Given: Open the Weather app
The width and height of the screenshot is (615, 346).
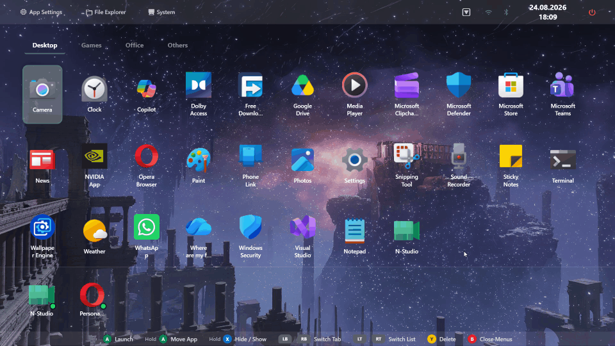Looking at the screenshot, I should 94,236.
